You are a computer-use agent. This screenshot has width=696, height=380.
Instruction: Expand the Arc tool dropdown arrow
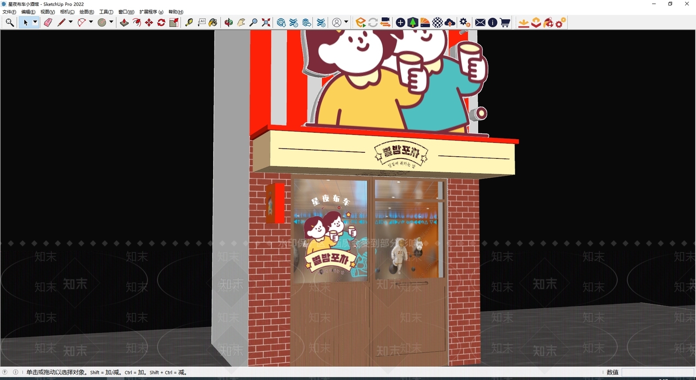(91, 22)
